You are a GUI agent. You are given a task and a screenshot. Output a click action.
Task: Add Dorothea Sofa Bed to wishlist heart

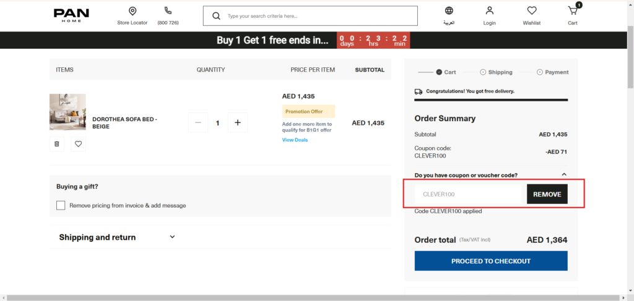point(79,143)
